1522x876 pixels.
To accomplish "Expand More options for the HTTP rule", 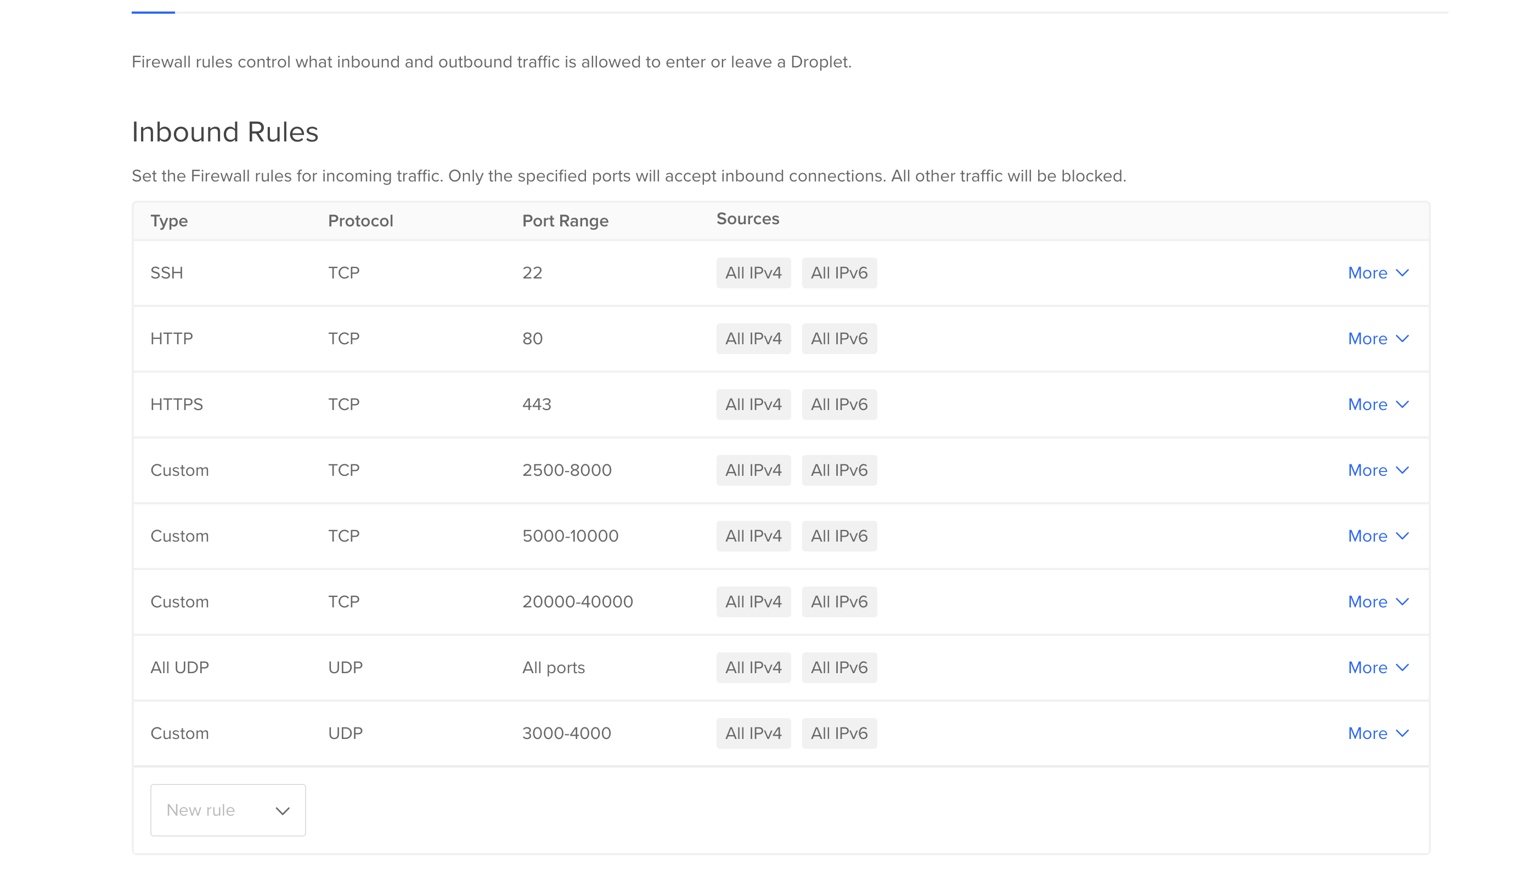I will coord(1378,338).
